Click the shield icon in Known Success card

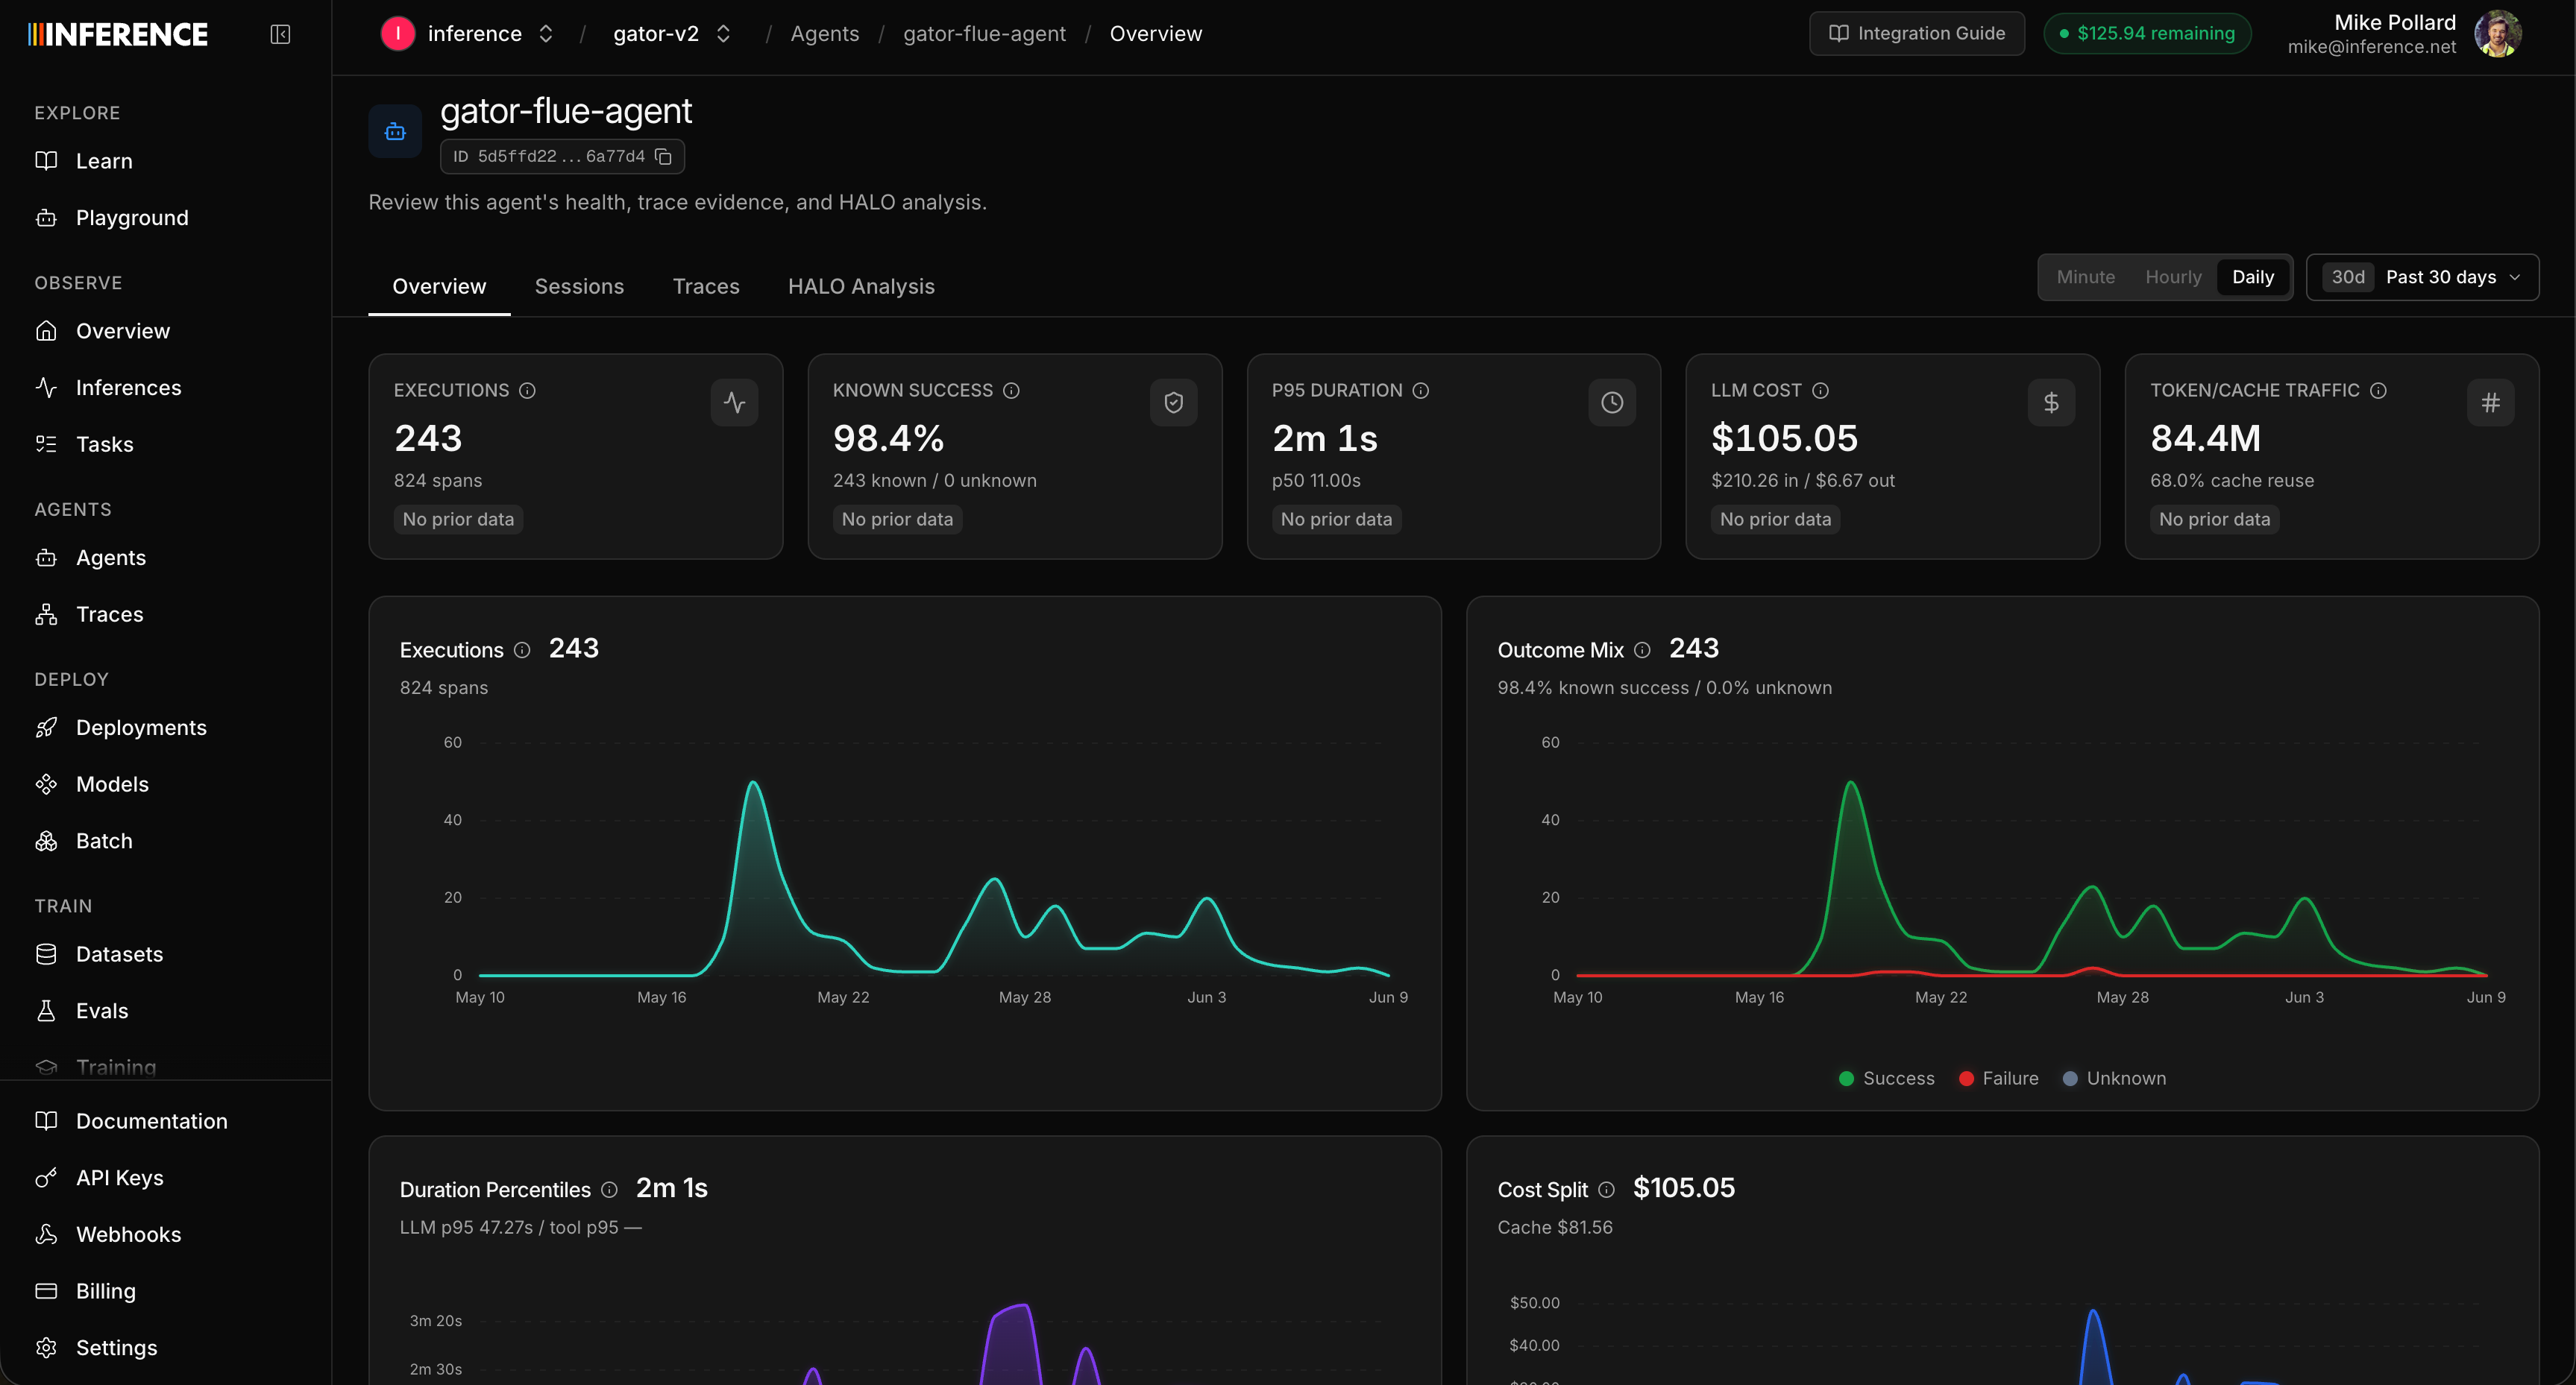pyautogui.click(x=1173, y=403)
